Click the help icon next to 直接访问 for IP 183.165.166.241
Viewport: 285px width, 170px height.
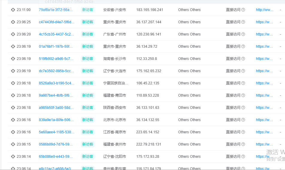click(x=243, y=10)
